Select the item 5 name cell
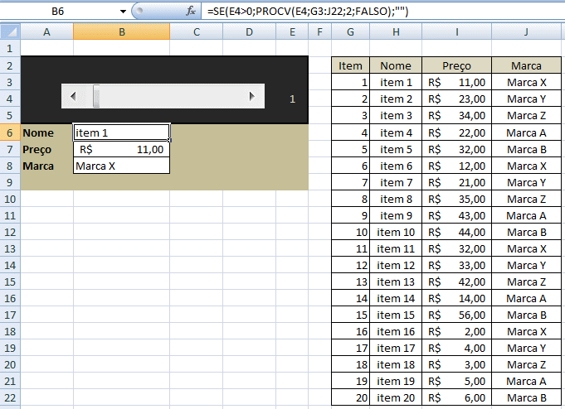Viewport: 565px width, 409px height. (396, 149)
